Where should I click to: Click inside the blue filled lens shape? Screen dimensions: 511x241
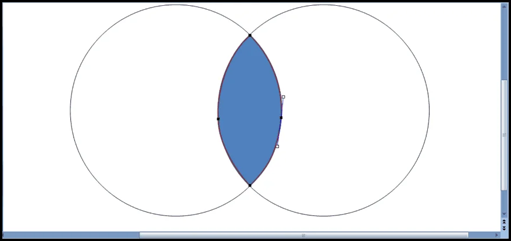click(x=249, y=111)
